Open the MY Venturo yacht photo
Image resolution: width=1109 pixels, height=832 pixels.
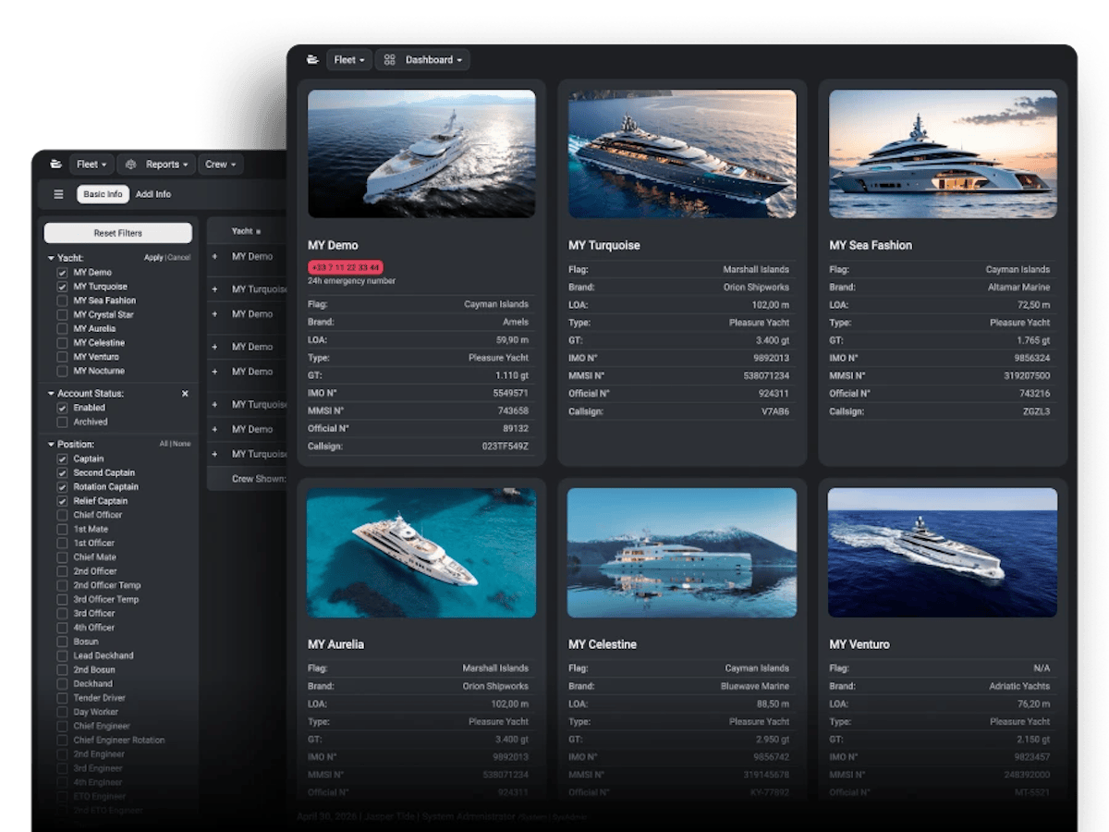943,553
